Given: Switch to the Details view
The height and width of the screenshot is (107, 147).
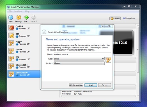Looking at the screenshot, I should (x=115, y=19).
